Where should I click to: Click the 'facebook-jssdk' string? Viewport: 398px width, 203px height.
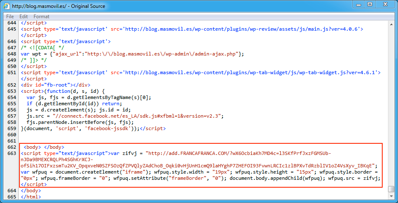(108, 128)
